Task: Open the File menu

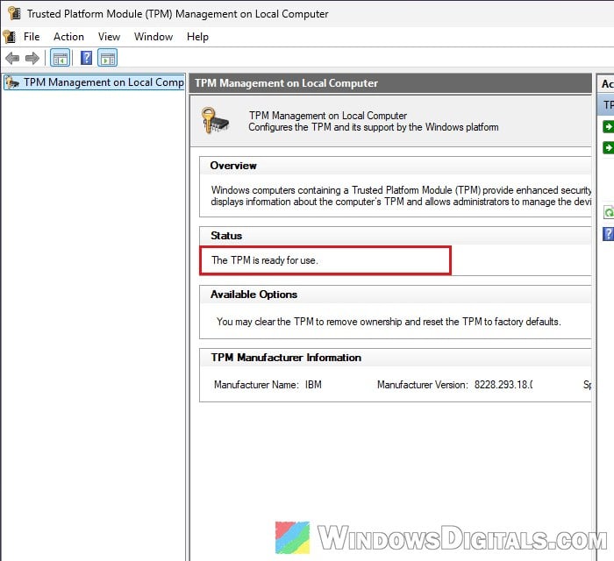Action: pyautogui.click(x=32, y=37)
